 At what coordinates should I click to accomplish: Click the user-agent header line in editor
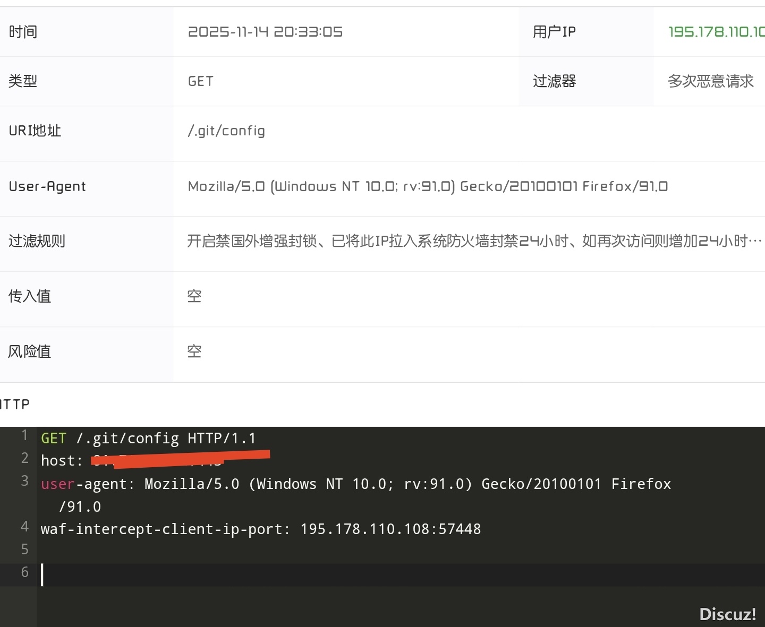coord(356,484)
